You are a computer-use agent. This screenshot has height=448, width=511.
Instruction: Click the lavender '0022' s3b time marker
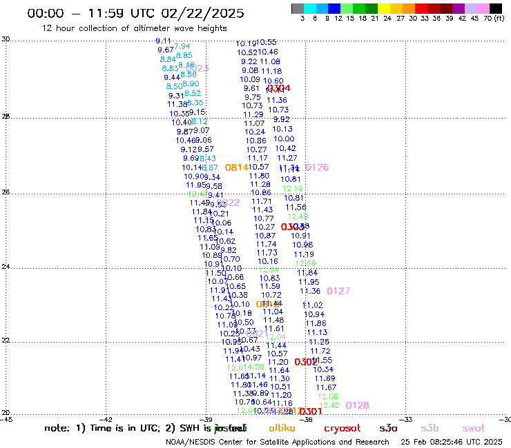[228, 203]
